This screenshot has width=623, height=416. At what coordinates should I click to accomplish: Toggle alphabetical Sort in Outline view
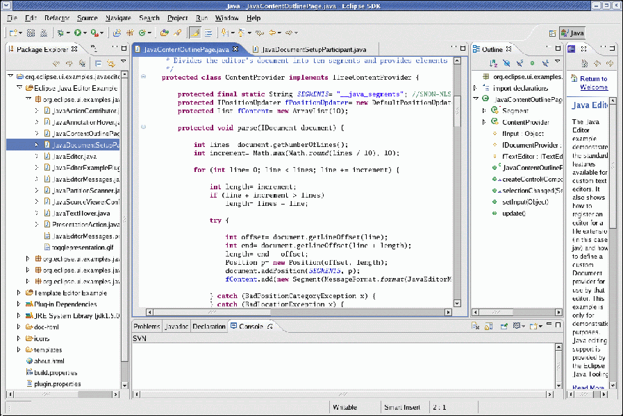494,63
